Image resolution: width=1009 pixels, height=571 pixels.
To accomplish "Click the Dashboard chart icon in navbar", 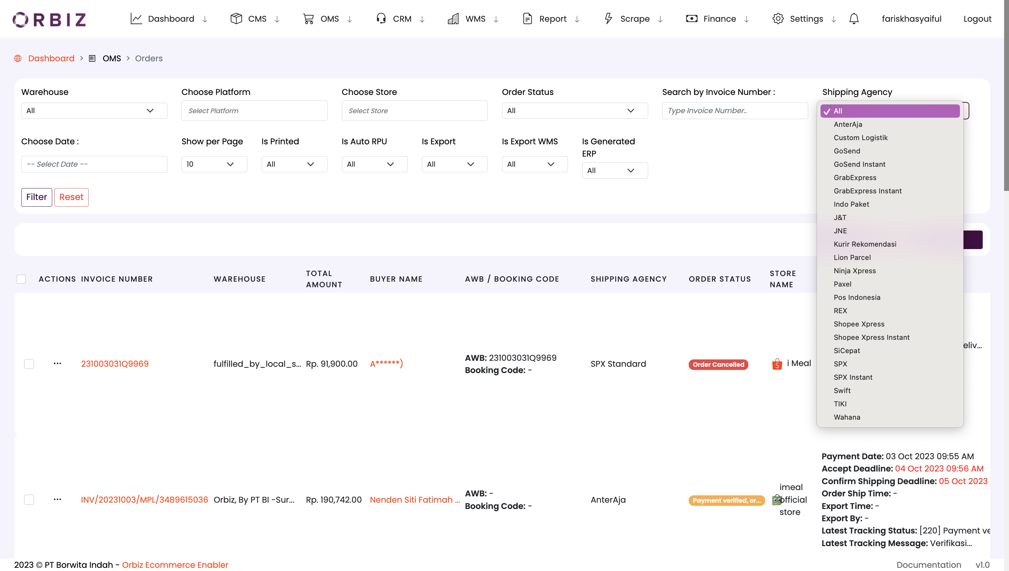I will pyautogui.click(x=136, y=19).
